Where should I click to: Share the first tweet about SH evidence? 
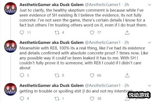pos(127,33)
